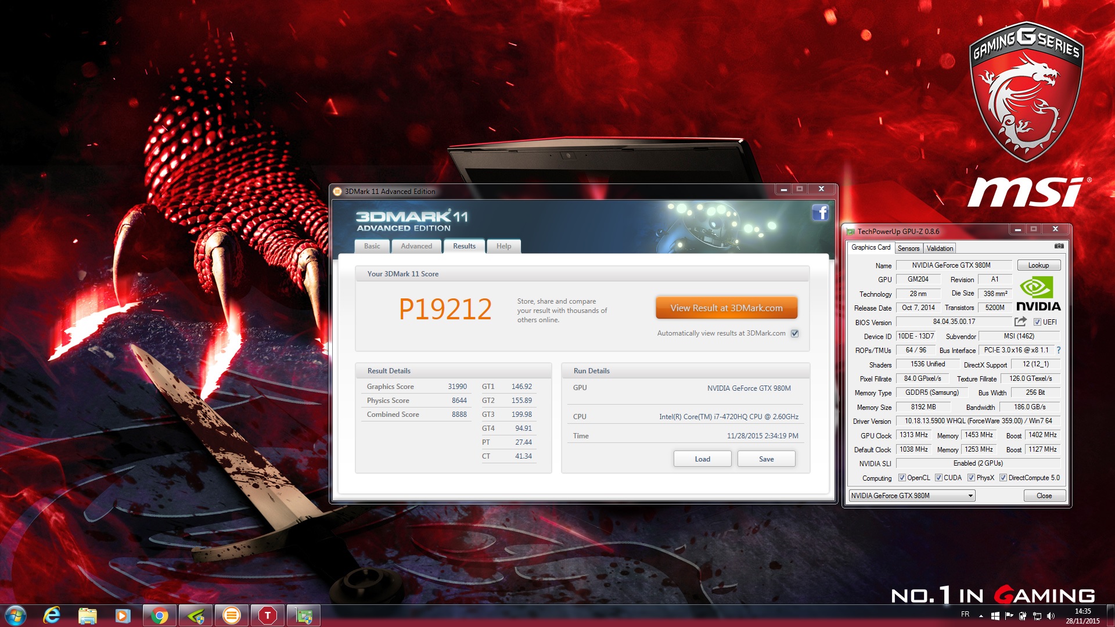Screen dimensions: 1115x627
Task: Select the Graphics Card tab in GPU-Z
Action: [871, 247]
